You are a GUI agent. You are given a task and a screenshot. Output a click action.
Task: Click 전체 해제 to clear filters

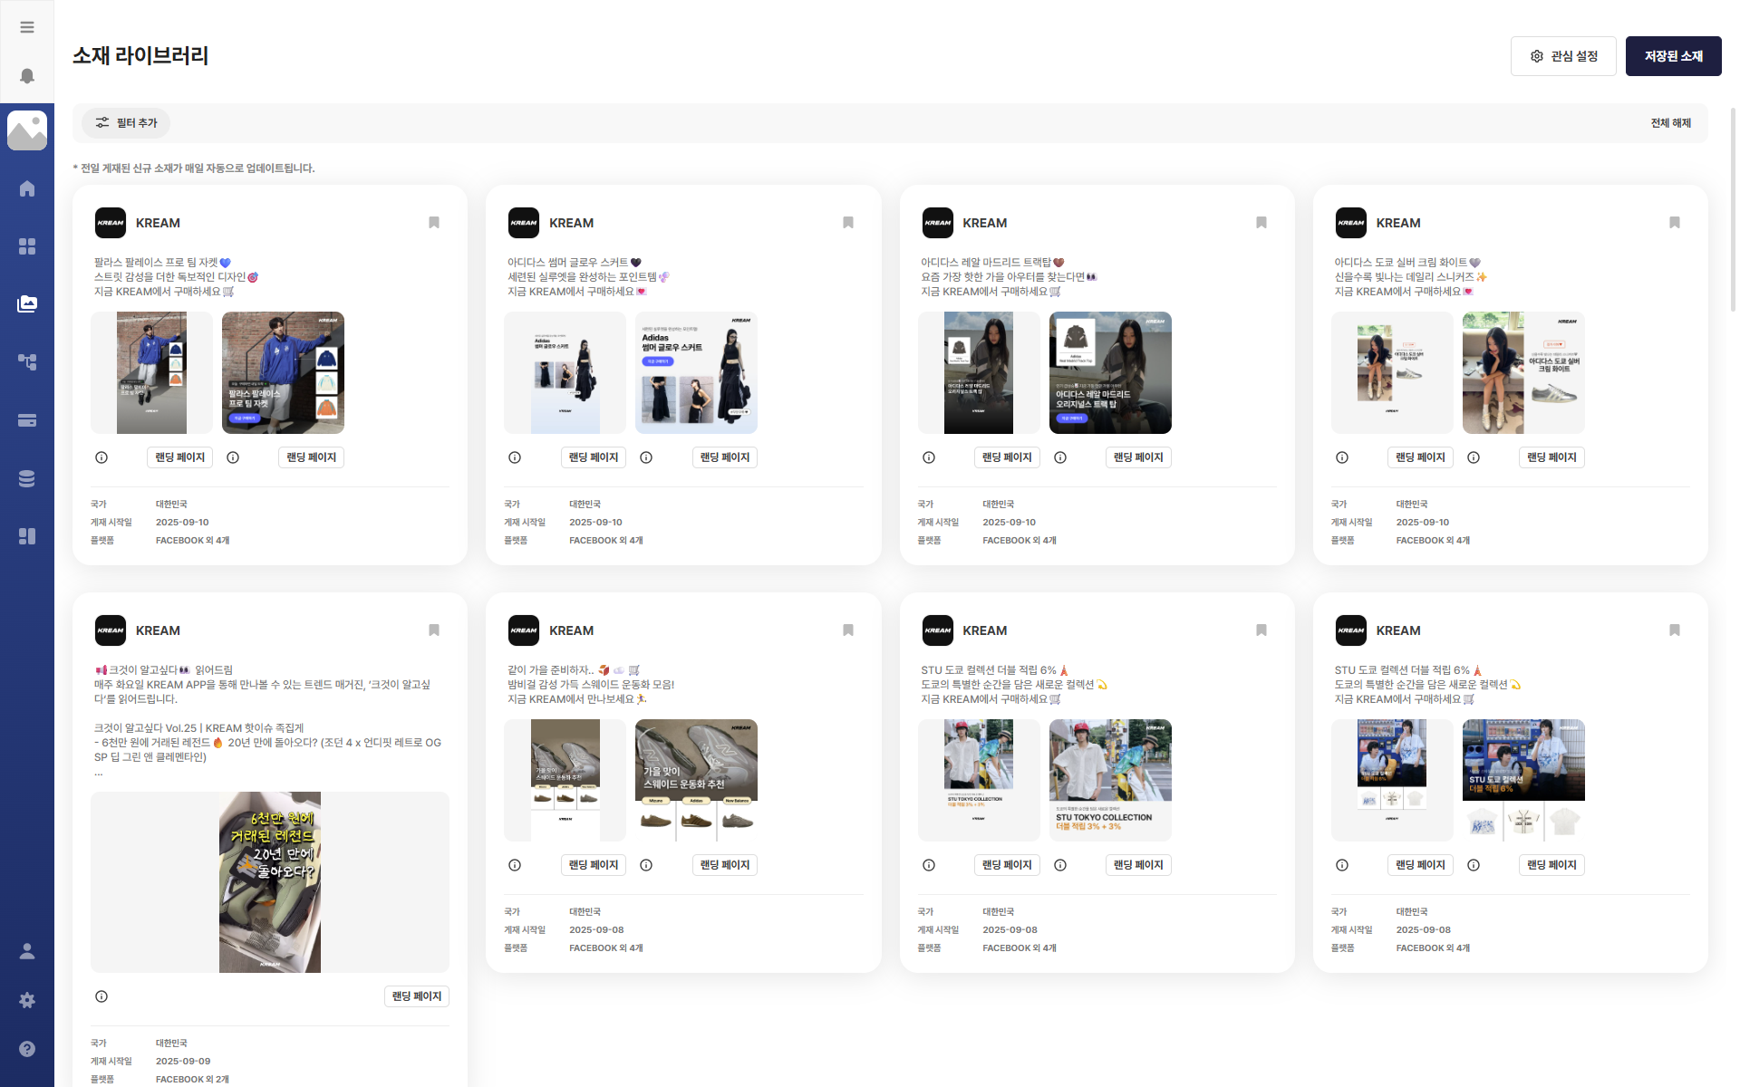click(1670, 123)
